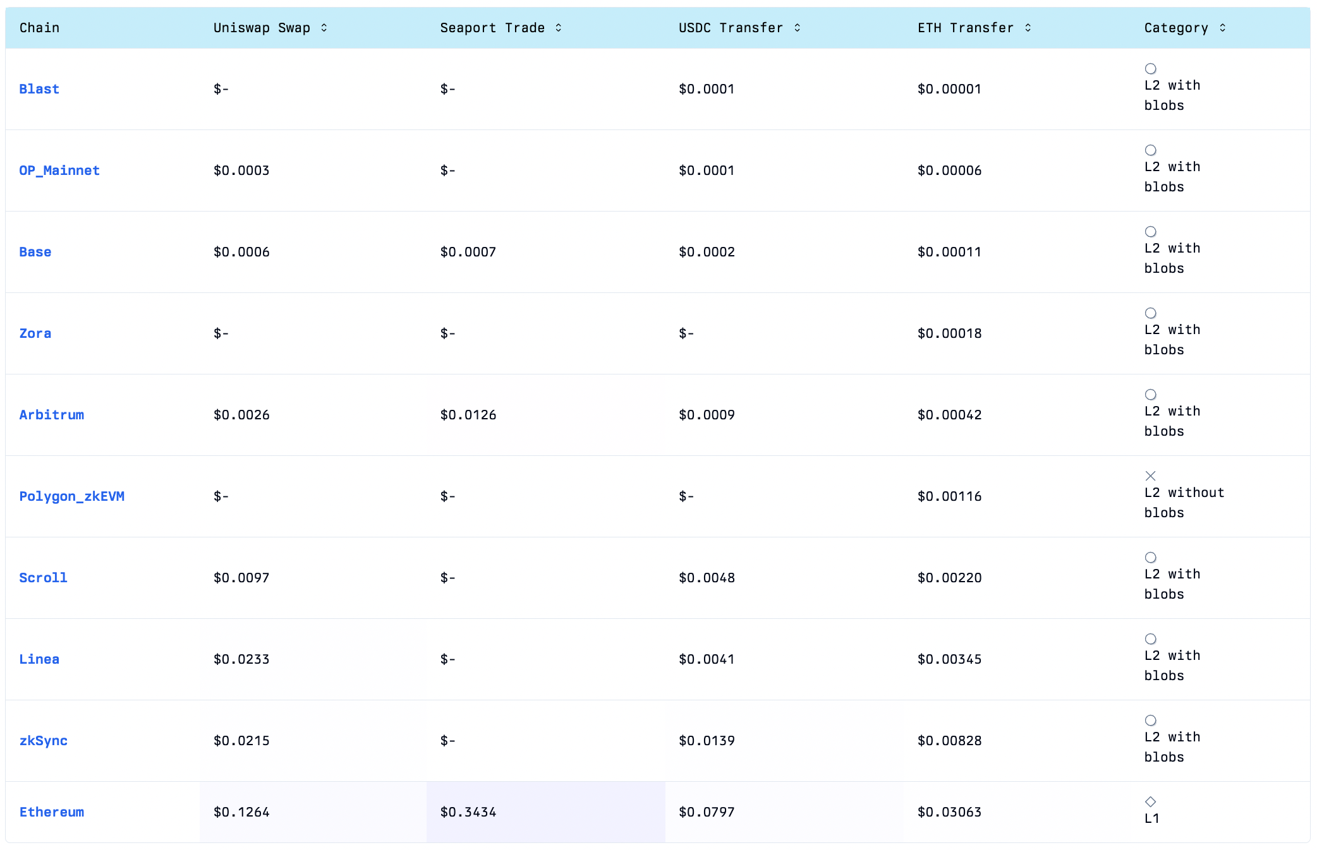The width and height of the screenshot is (1317, 850).
Task: Open the Scroll chain link
Action: pyautogui.click(x=43, y=578)
